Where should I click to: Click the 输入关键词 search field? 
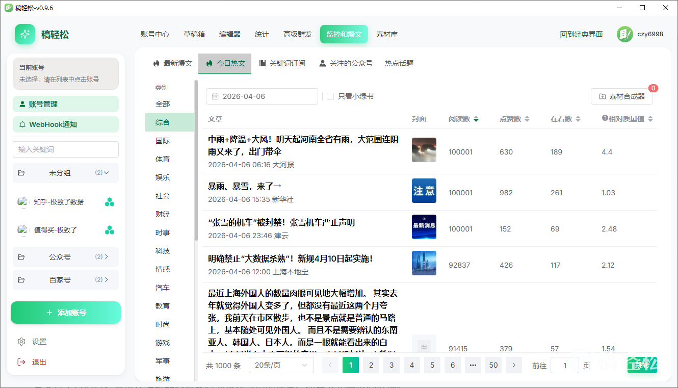(x=66, y=149)
